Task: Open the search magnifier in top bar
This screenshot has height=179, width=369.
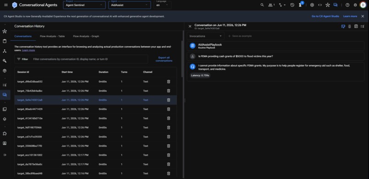Action: click(262, 5)
